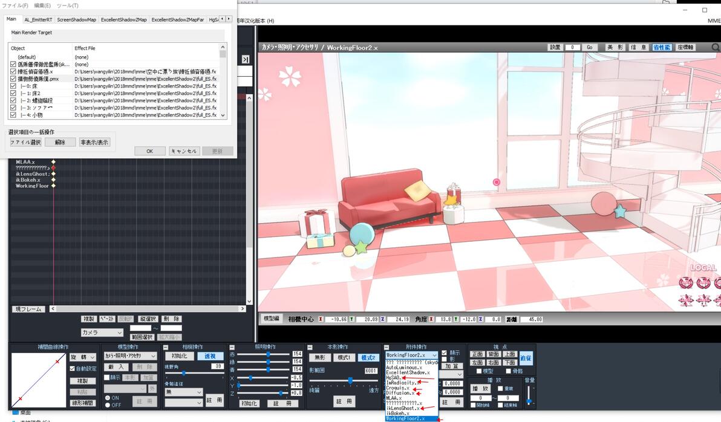Click the tab strip left-scroll arrow
This screenshot has height=422, width=721.
click(x=223, y=19)
